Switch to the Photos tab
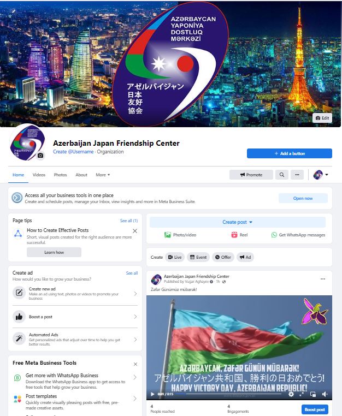Image resolution: width=342 pixels, height=416 pixels. click(60, 175)
